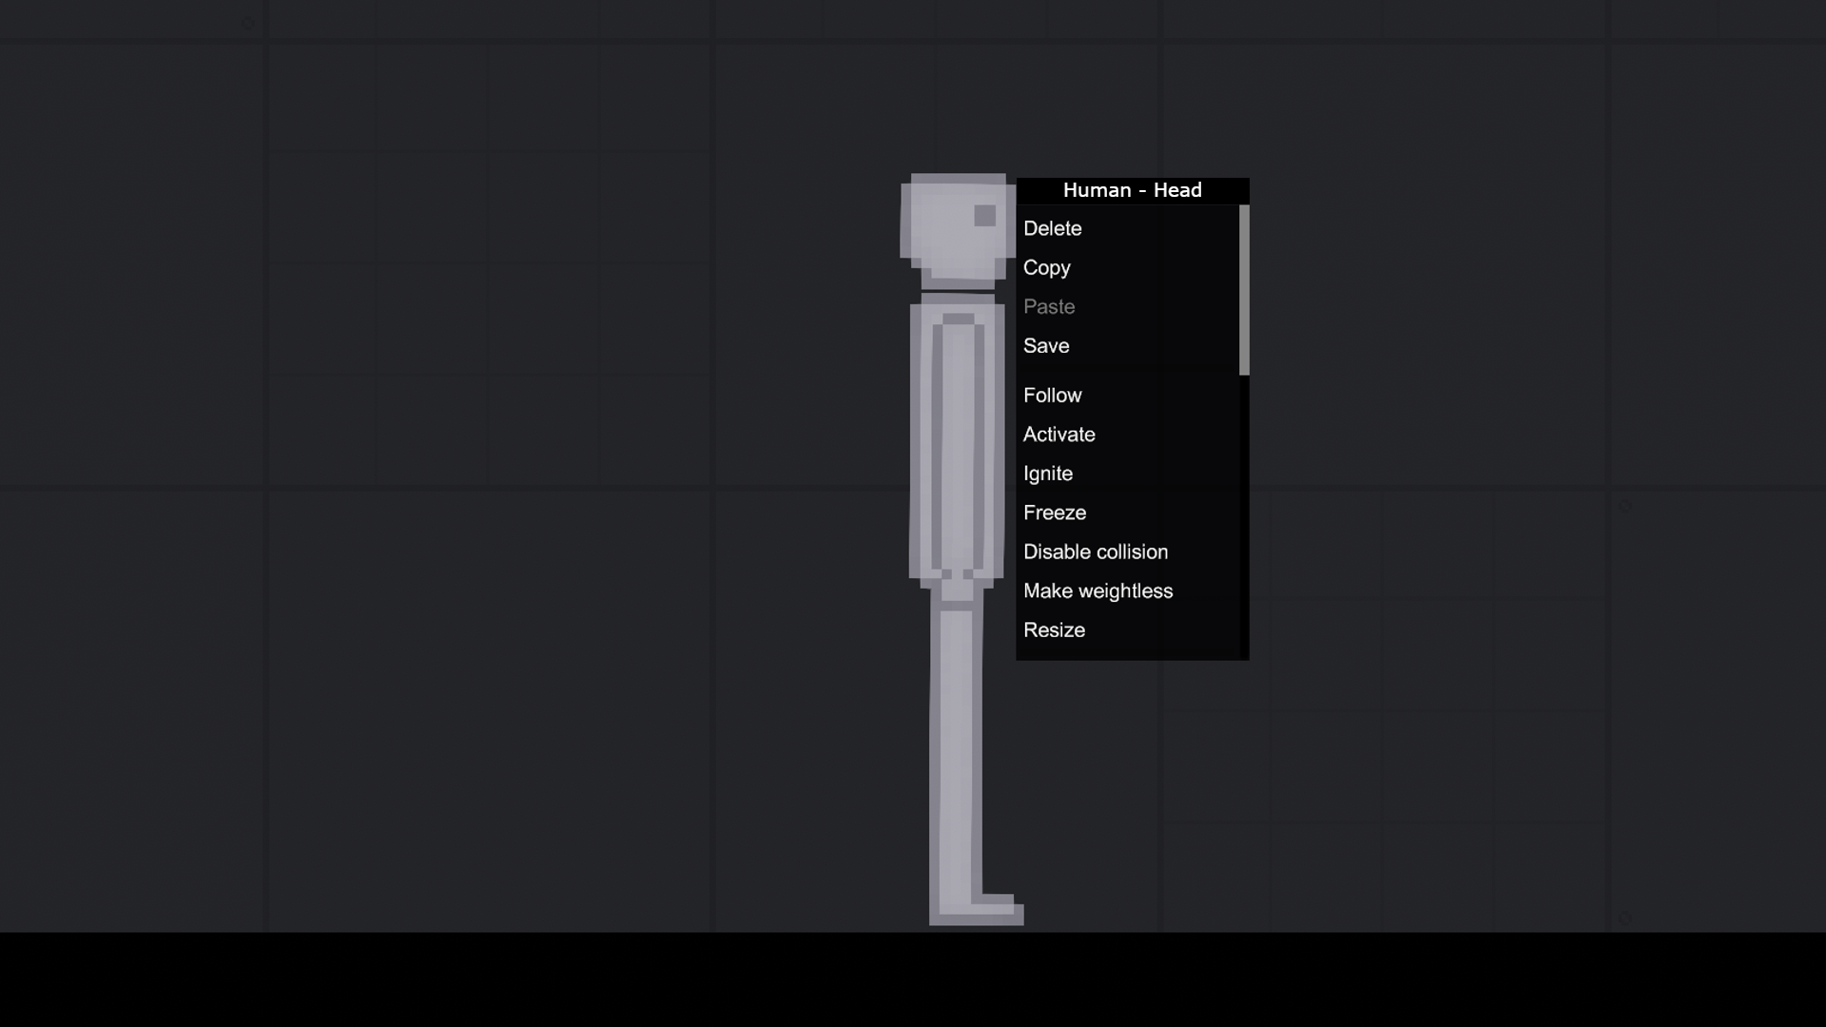The width and height of the screenshot is (1826, 1027).
Task: Choose the Save menu option
Action: 1128,345
